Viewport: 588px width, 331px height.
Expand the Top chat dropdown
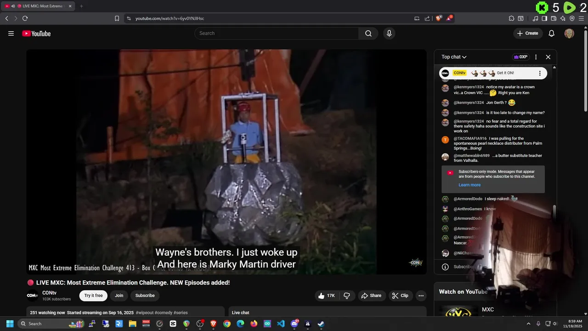(x=454, y=57)
